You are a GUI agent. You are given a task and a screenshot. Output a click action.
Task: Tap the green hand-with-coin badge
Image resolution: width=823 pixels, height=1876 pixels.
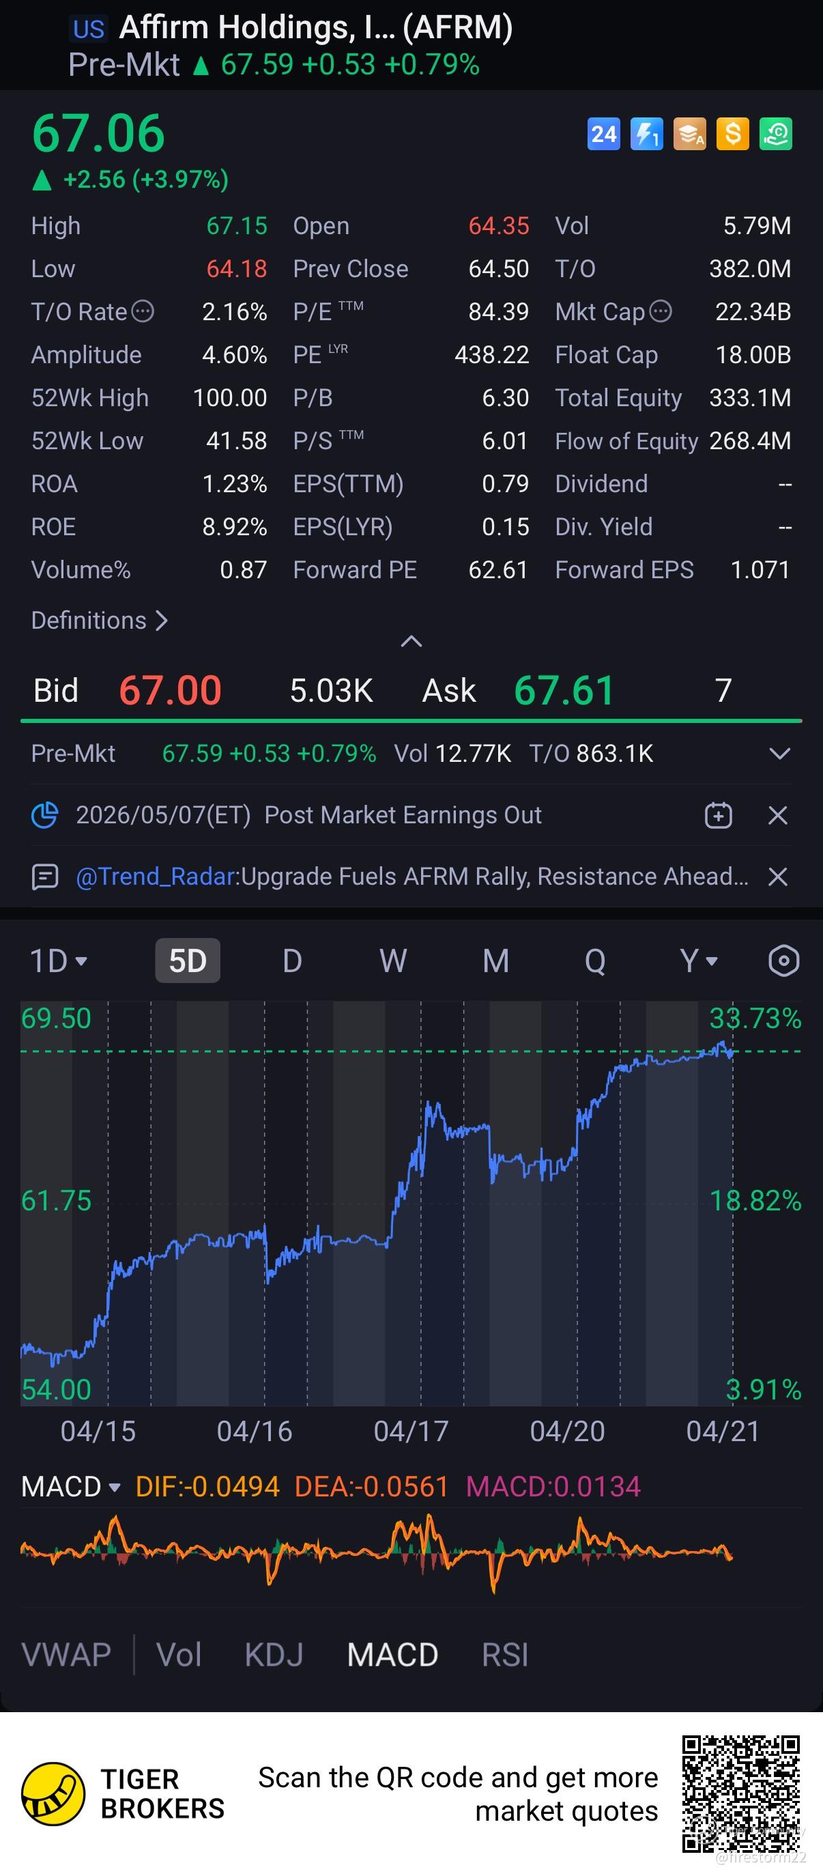coord(776,134)
